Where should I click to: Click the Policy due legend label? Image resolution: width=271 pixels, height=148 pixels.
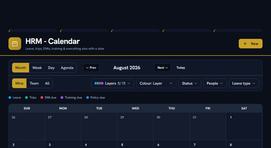click(98, 98)
